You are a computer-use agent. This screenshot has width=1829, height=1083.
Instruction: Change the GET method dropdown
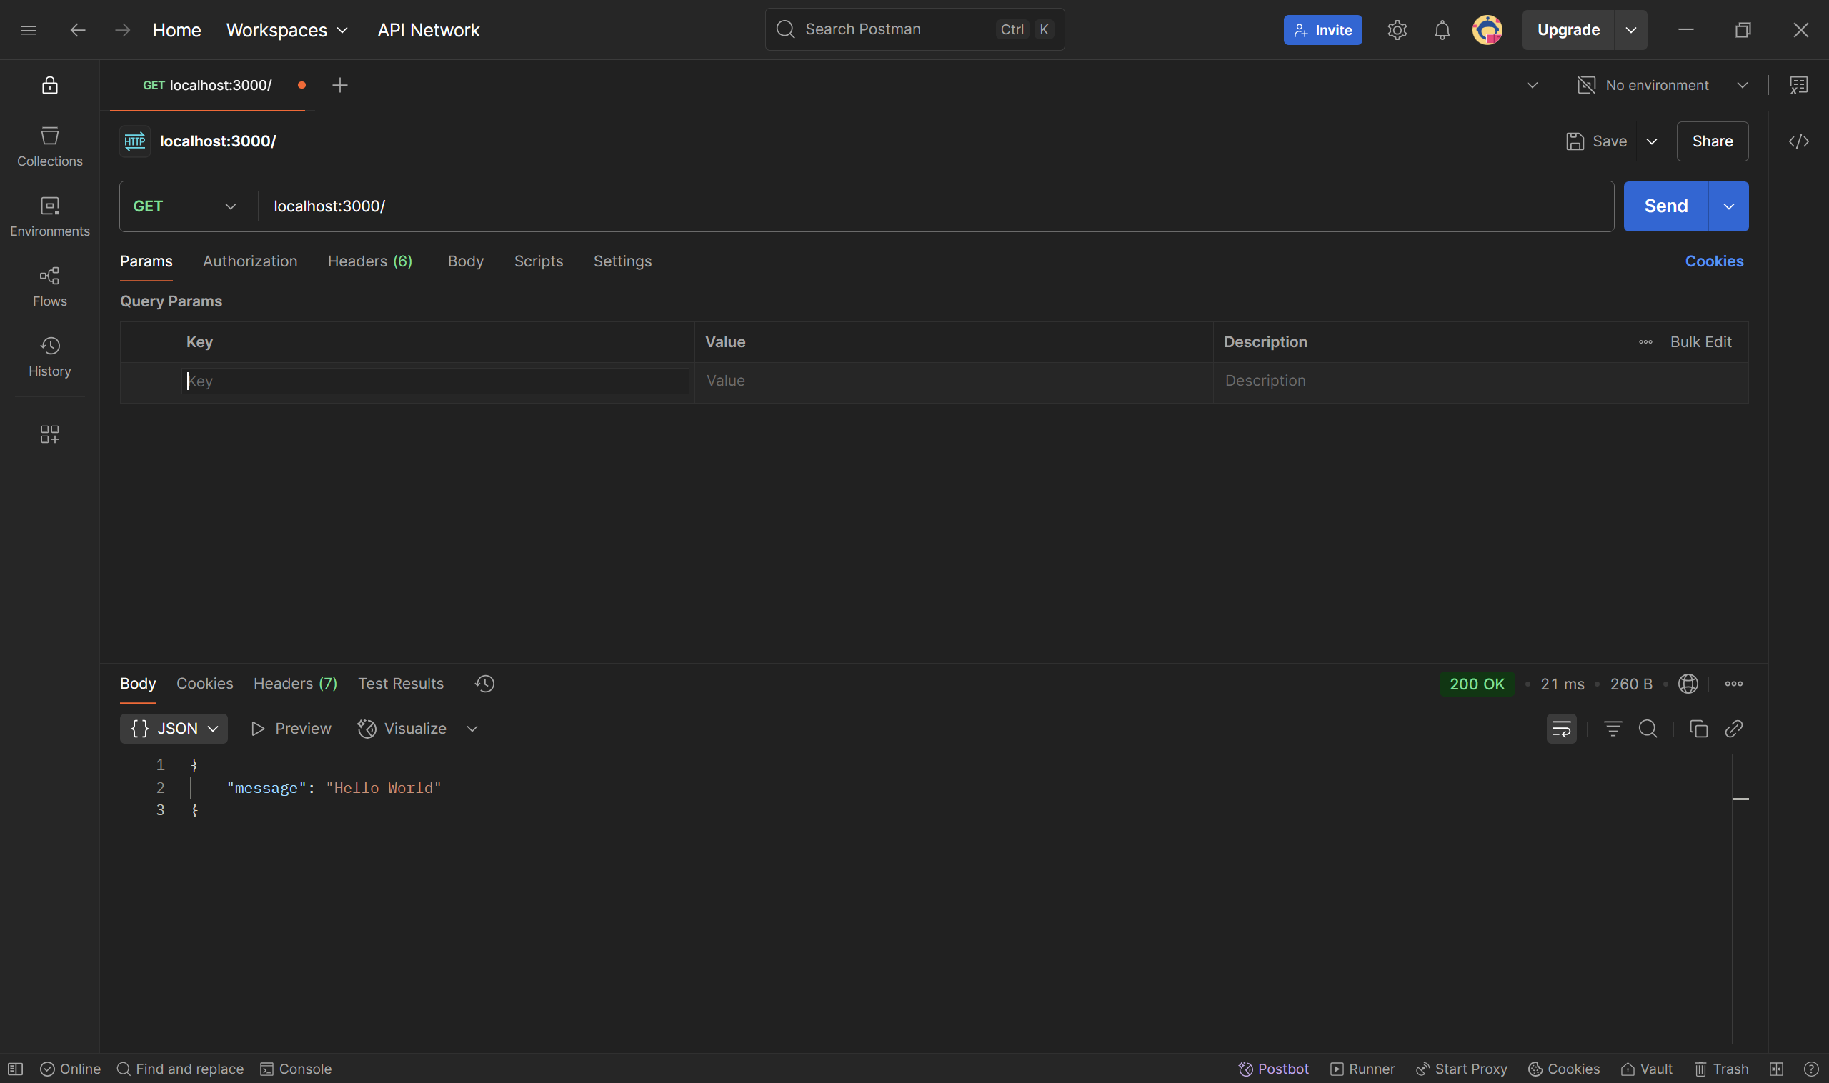tap(185, 206)
